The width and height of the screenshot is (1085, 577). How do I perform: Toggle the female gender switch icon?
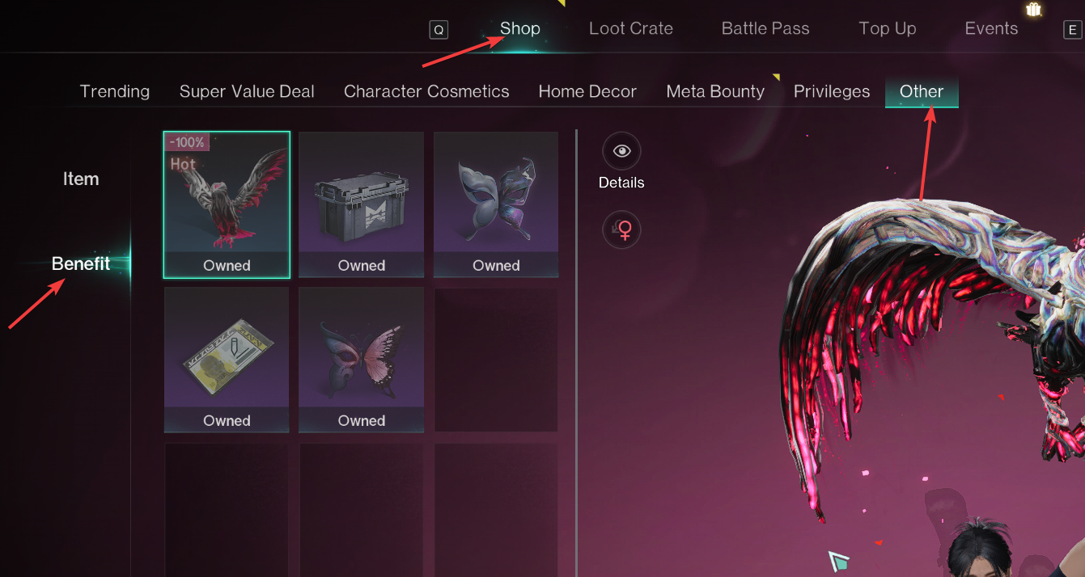[x=621, y=230]
